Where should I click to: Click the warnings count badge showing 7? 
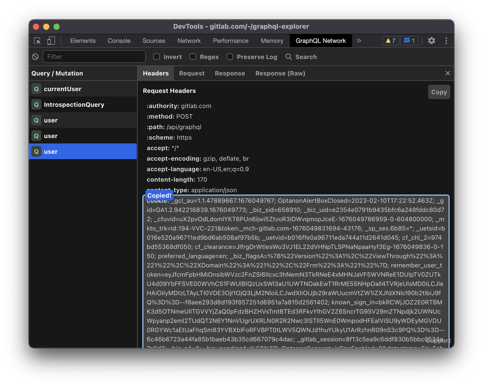[390, 41]
